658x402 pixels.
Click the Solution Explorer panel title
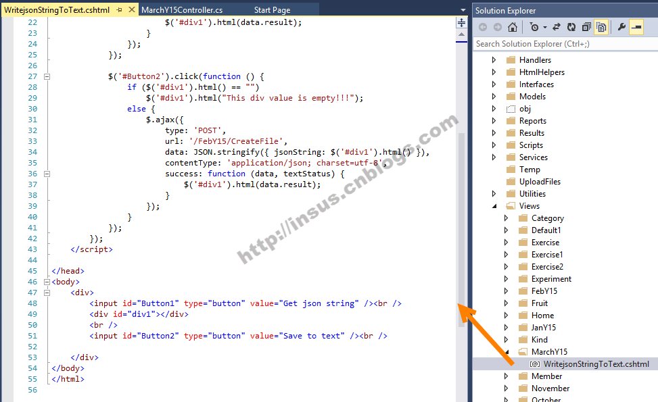coord(505,11)
